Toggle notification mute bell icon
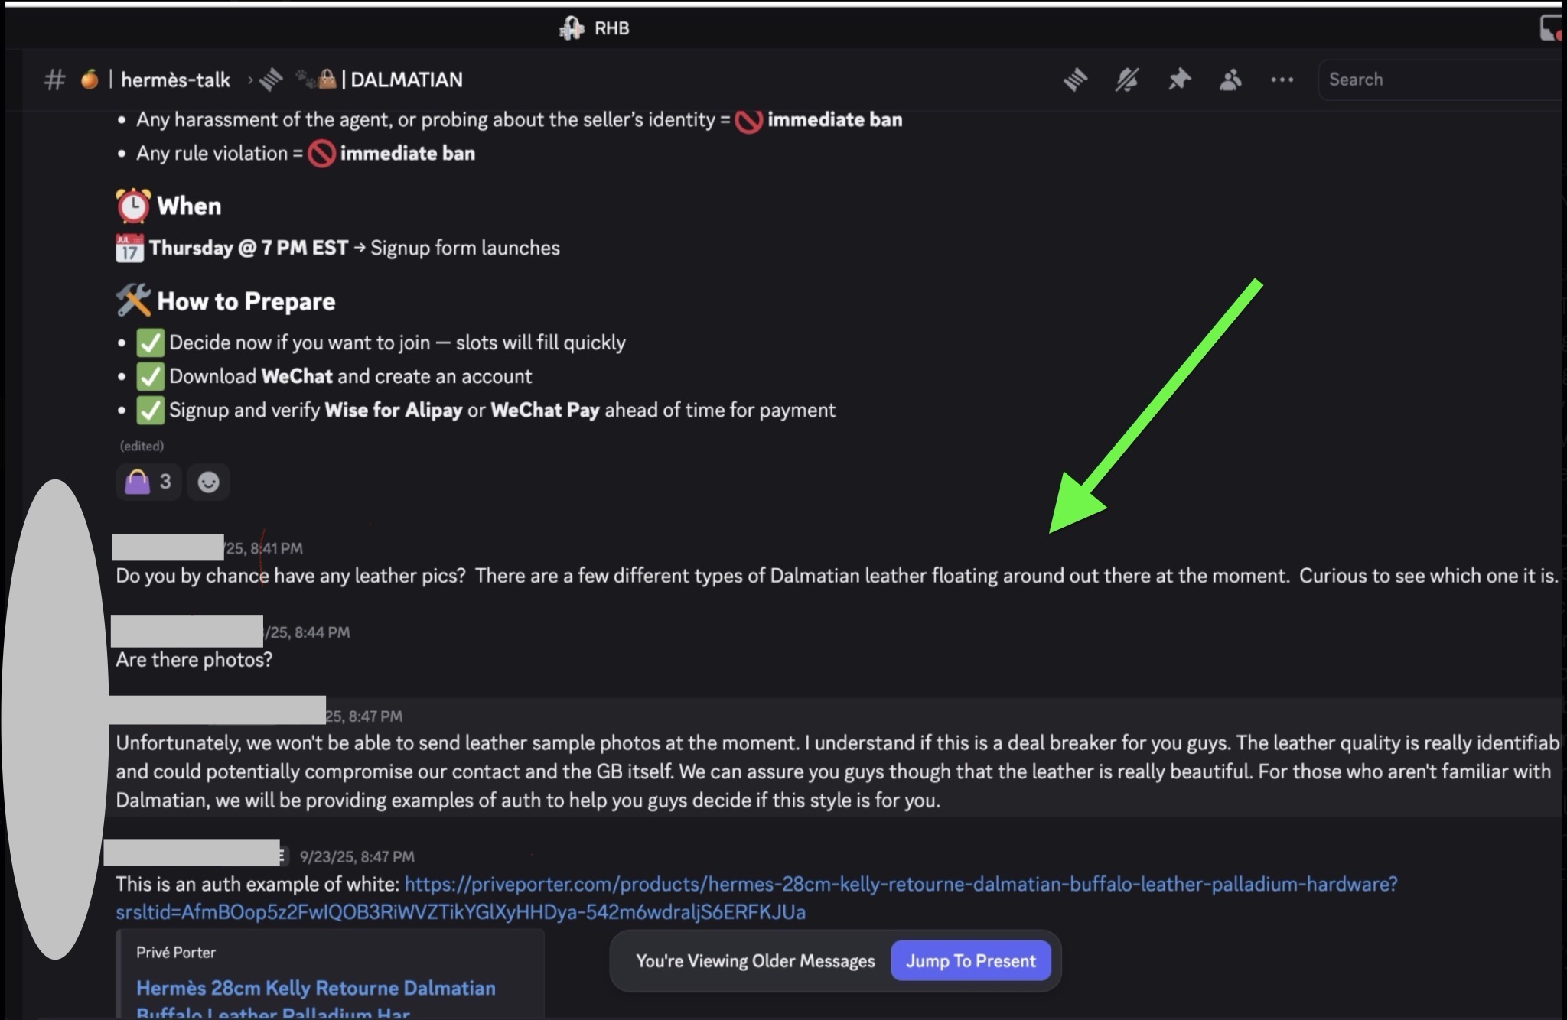 1126,80
